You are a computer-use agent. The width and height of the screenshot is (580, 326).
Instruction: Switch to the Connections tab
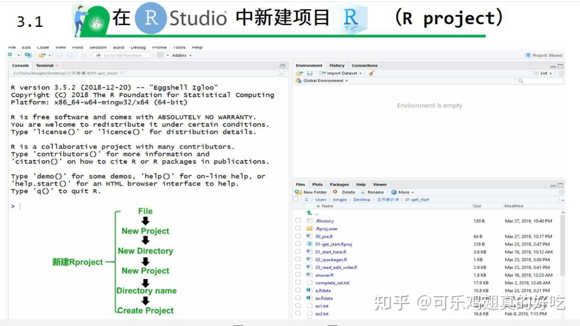click(x=364, y=66)
